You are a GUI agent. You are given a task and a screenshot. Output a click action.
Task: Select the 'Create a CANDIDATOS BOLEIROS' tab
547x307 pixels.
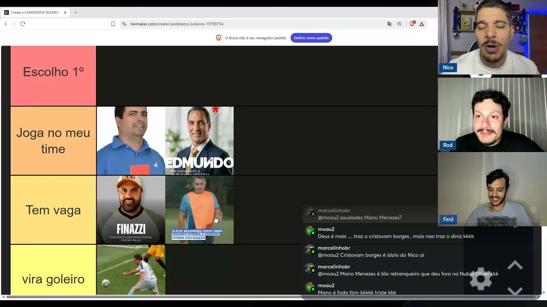[x=35, y=12]
